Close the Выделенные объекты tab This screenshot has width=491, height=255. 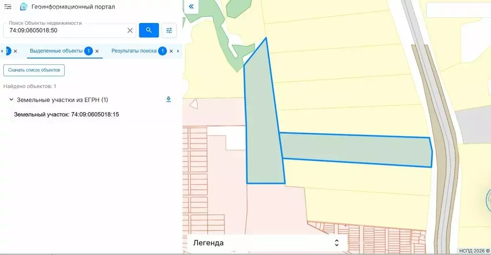tap(97, 51)
